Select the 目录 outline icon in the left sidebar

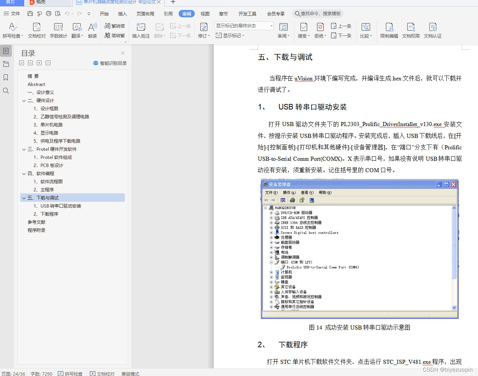(x=6, y=51)
